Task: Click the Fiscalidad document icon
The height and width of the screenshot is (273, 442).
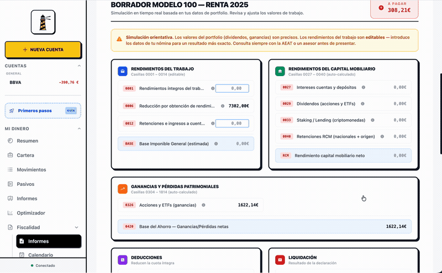Action: coord(10,227)
